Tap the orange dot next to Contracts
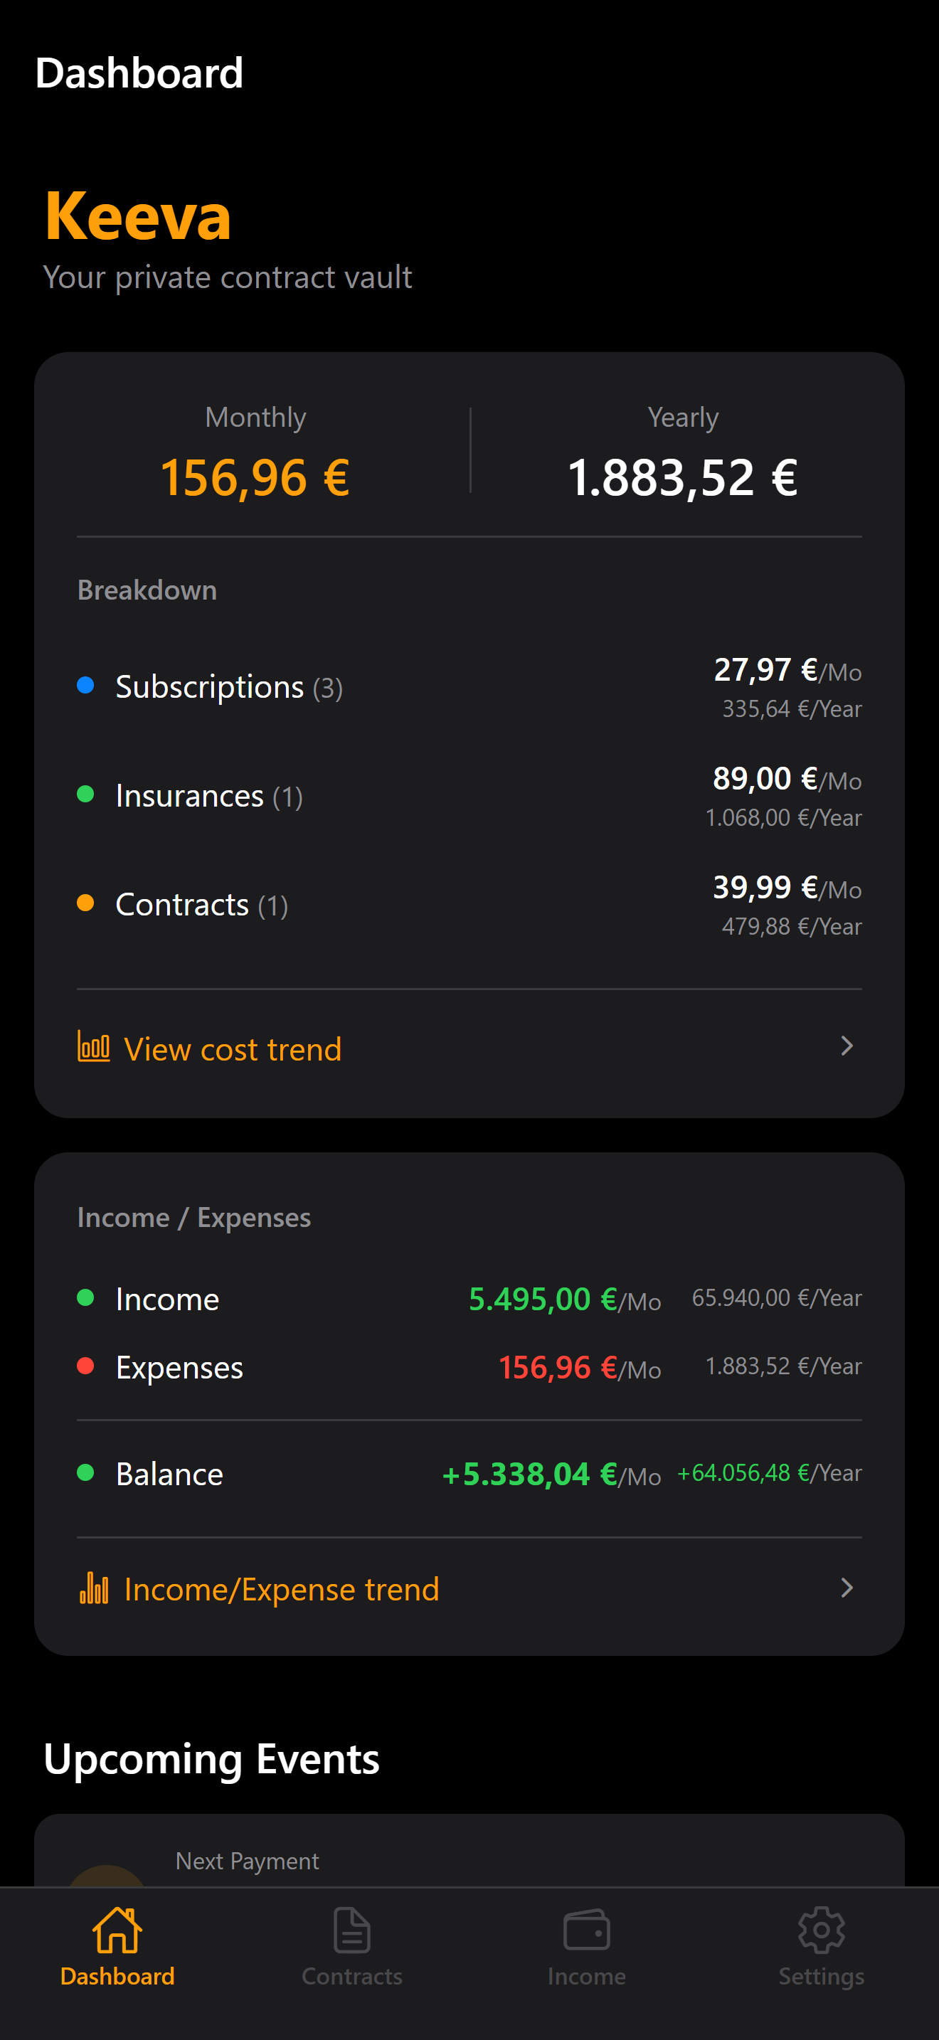The width and height of the screenshot is (939, 2040). tap(85, 903)
